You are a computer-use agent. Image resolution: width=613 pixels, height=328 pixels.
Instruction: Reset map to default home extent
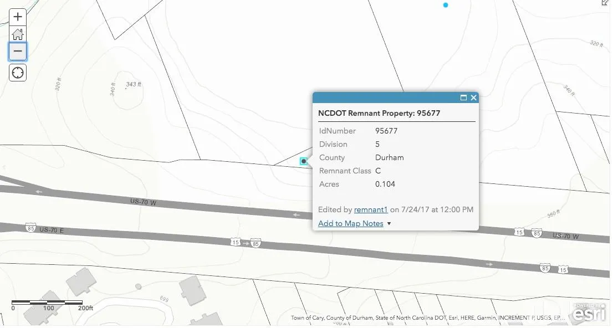(x=18, y=34)
